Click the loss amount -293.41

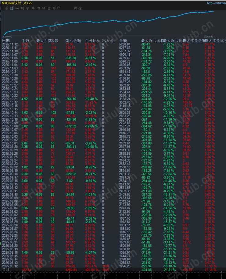70,147
